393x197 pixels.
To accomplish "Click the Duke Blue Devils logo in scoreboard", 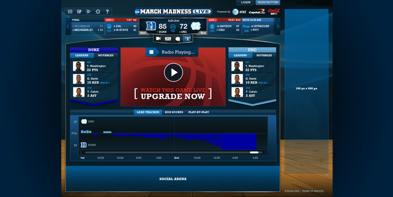I will pos(151,26).
